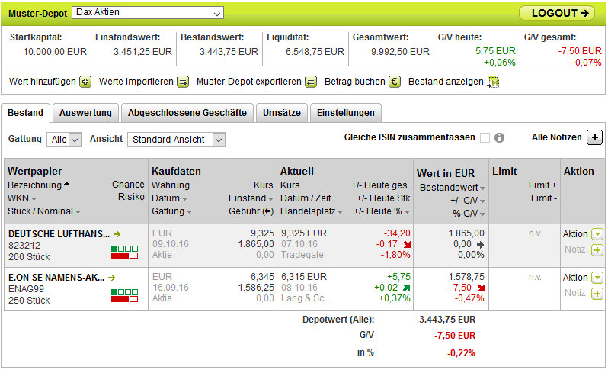Screen dimensions: 608x370
Task: Open the Gattung Alle dropdown
Action: [x=64, y=140]
